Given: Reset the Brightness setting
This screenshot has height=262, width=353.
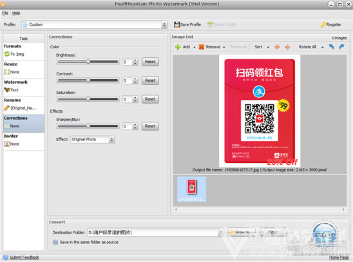Looking at the screenshot, I should point(150,62).
